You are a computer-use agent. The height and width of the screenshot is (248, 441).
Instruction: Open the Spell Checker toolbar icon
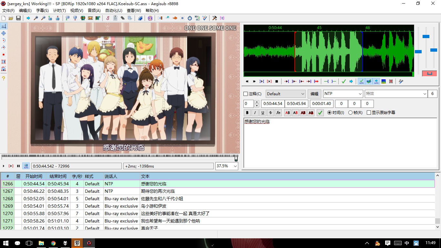(x=205, y=18)
